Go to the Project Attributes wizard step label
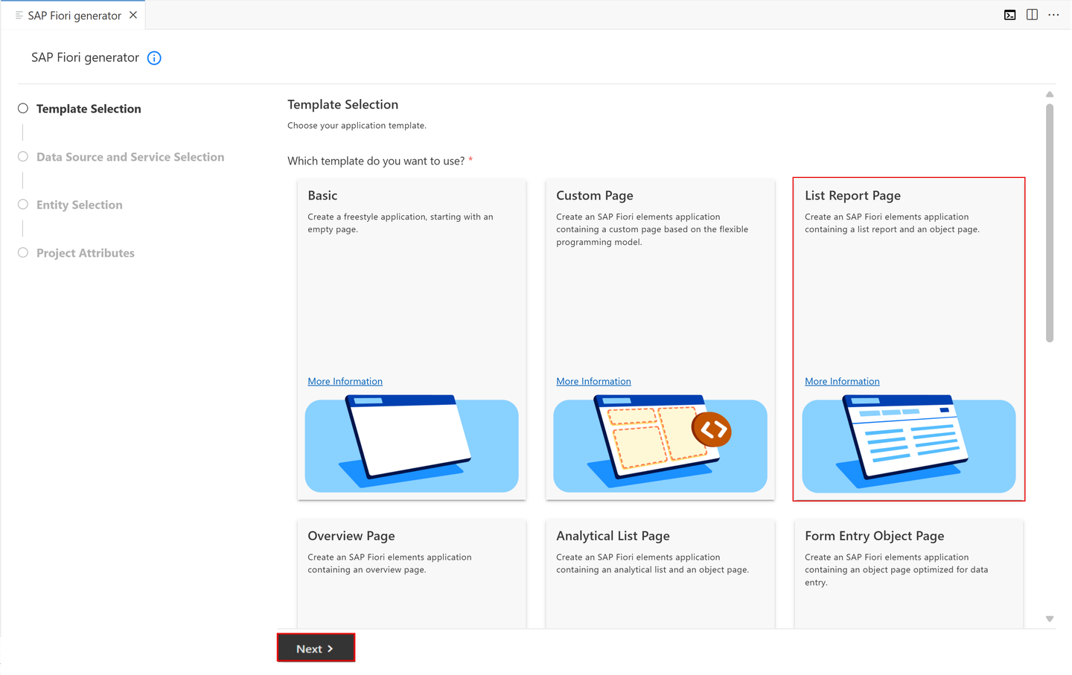Viewport: 1072px width, 675px height. pyautogui.click(x=86, y=253)
